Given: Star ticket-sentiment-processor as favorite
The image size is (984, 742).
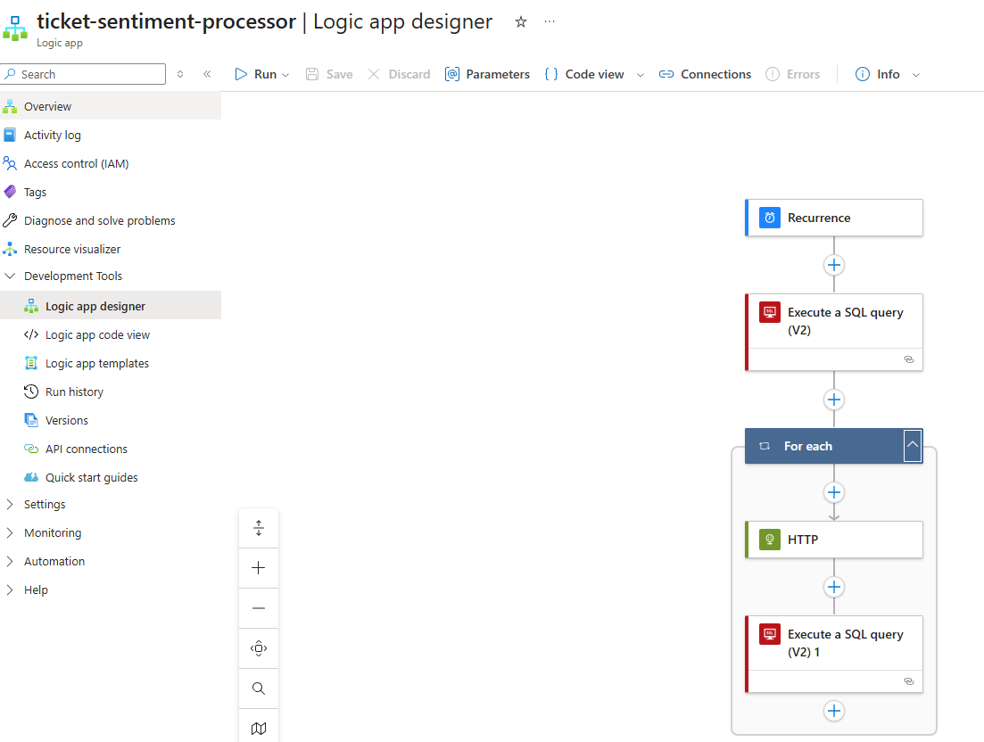Looking at the screenshot, I should point(520,21).
